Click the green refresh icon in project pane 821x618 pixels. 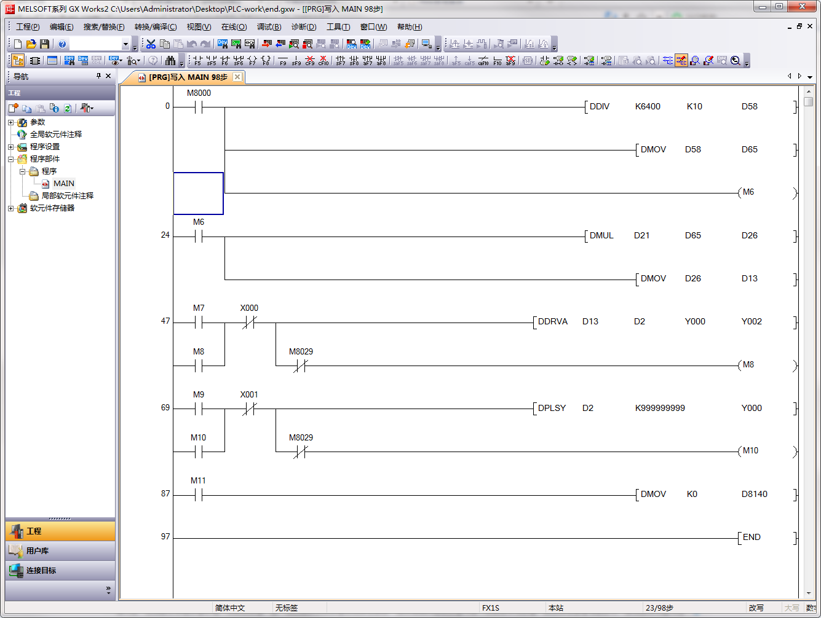click(x=68, y=108)
